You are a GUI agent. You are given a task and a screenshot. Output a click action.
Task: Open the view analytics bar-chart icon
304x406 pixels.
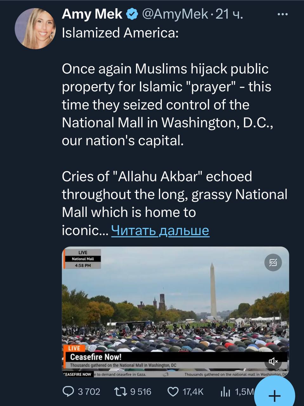tap(225, 392)
